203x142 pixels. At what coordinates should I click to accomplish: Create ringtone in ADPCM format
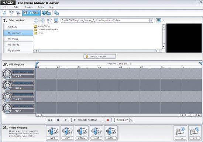coord(82,133)
